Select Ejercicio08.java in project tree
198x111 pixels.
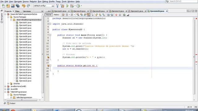(25, 42)
